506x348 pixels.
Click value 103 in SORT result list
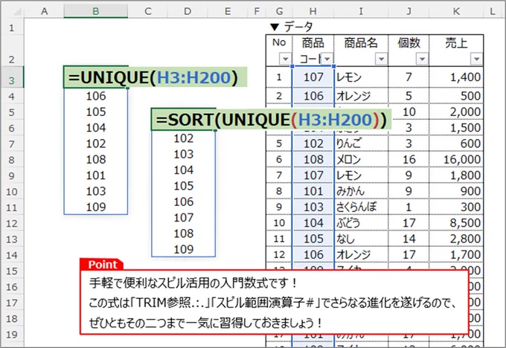pos(183,154)
